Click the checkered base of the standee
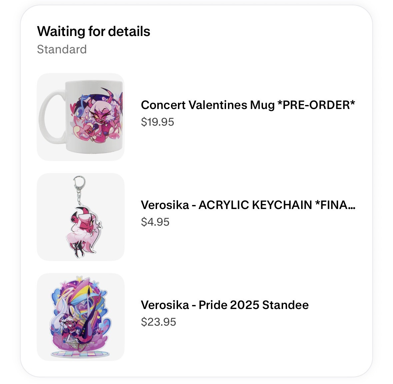Viewport: 393px width, 384px height. pos(80,353)
